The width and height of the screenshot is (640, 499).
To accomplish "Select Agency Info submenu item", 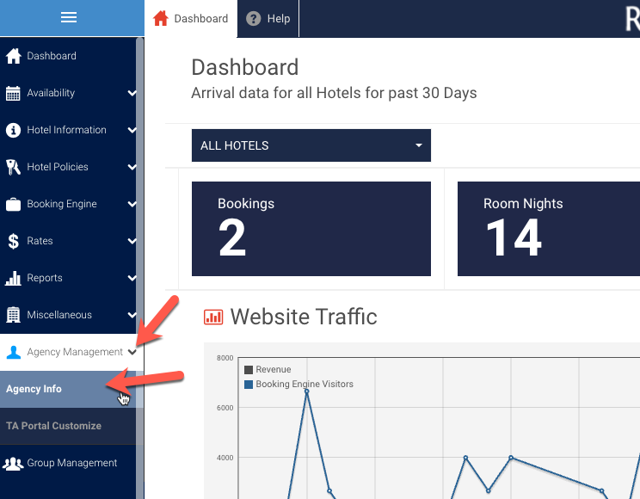I will tap(71, 389).
